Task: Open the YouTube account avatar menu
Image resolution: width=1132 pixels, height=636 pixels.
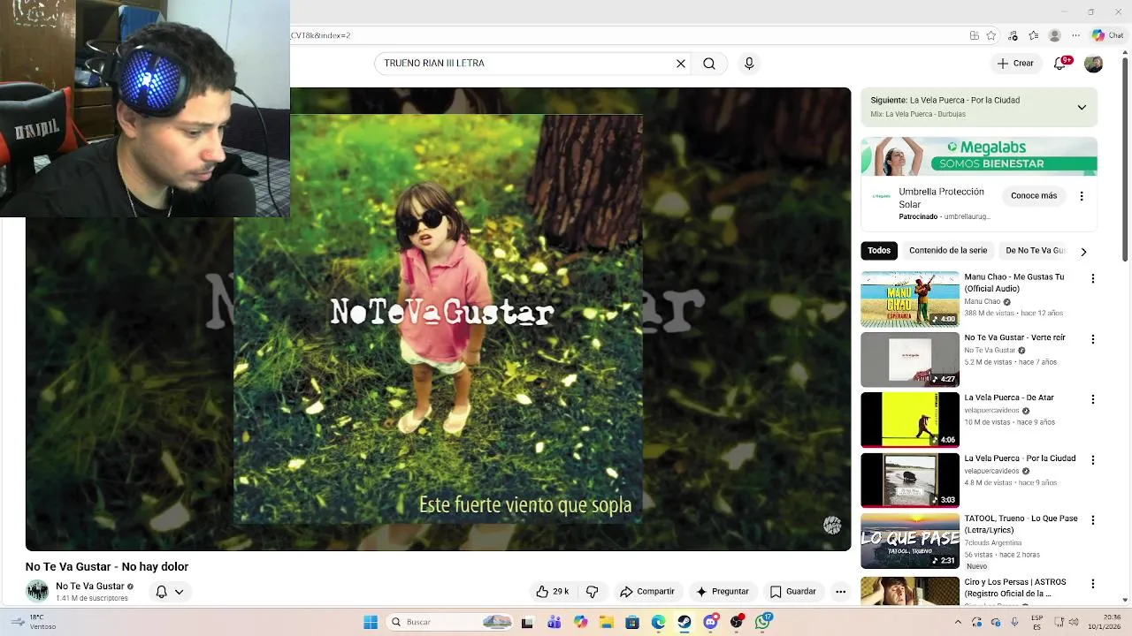Action: tap(1094, 64)
